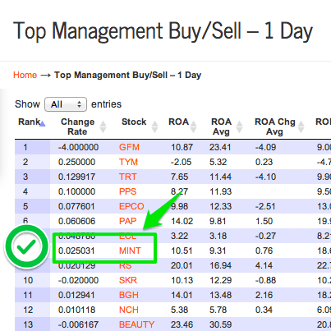Viewport: 331px width, 331px height.
Task: Select change rate value 0.010118
Action: (76, 310)
